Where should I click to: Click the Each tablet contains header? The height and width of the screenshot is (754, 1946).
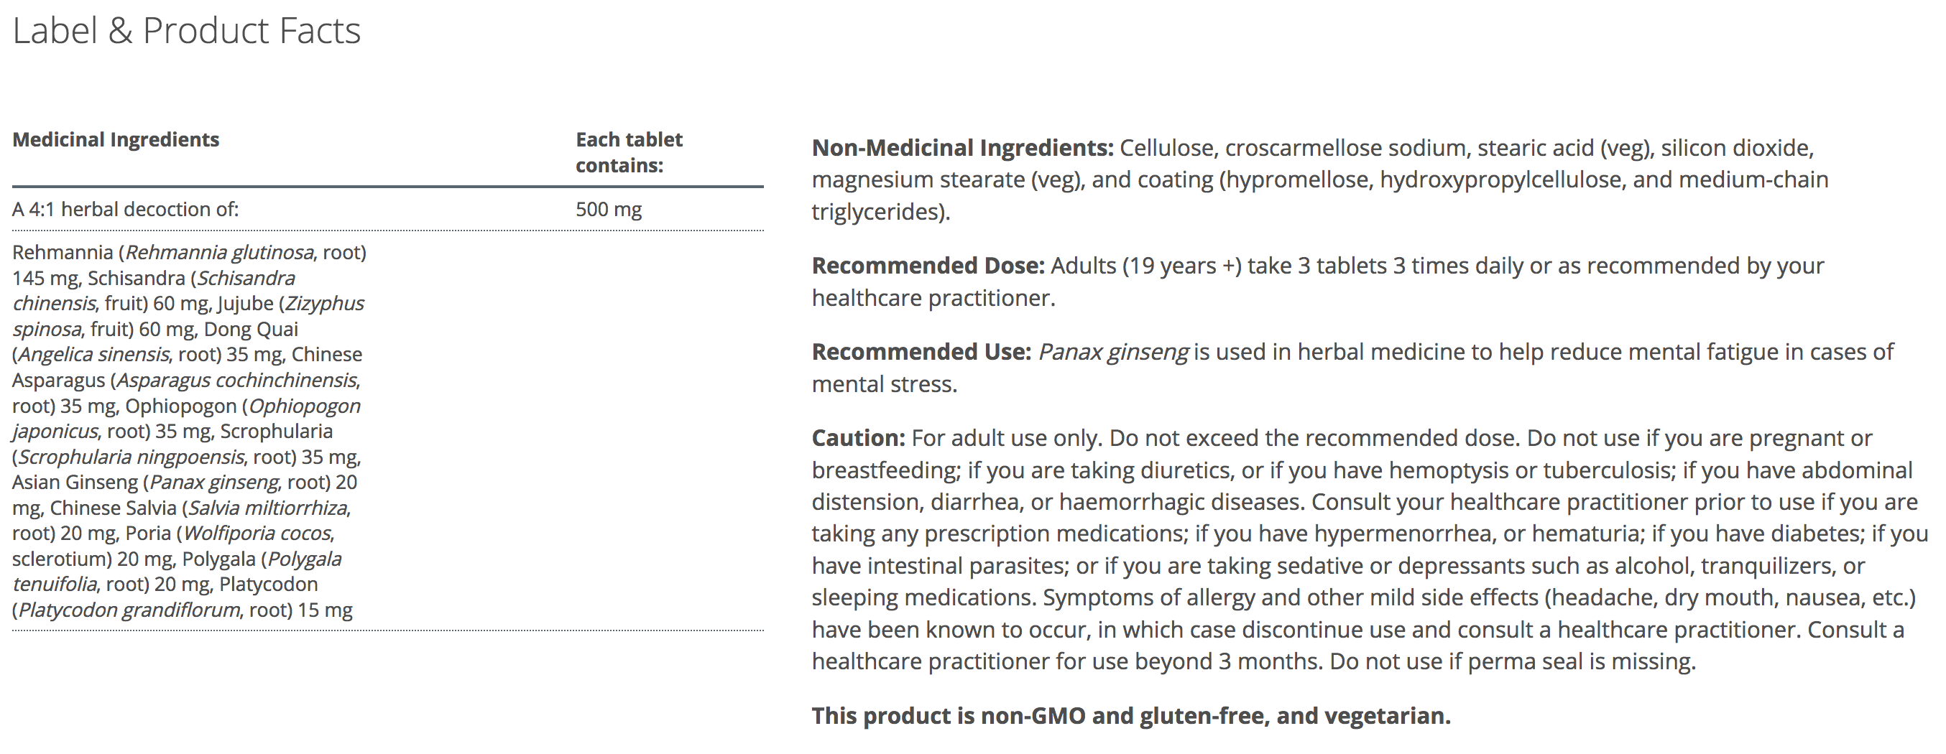click(x=629, y=152)
